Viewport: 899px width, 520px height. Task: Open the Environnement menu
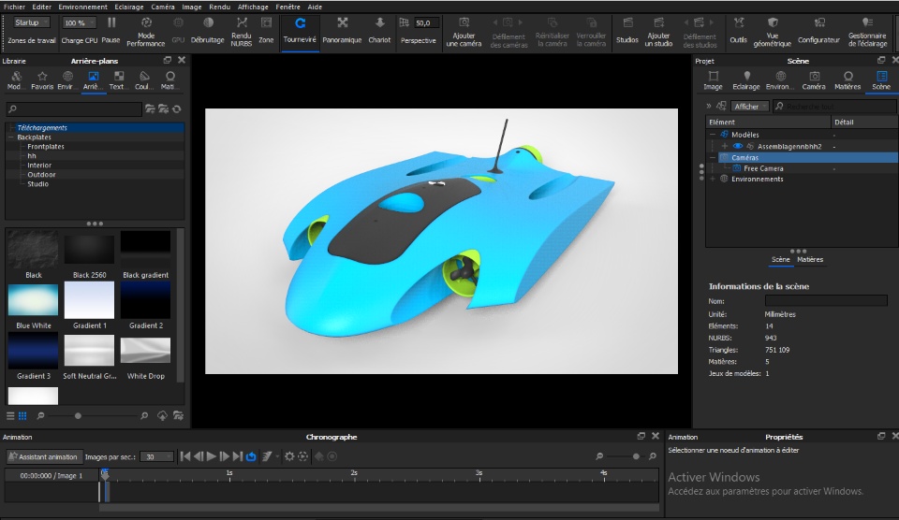[x=82, y=7]
